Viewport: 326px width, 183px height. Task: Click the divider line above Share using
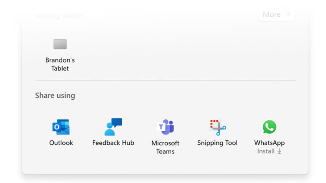pos(165,80)
